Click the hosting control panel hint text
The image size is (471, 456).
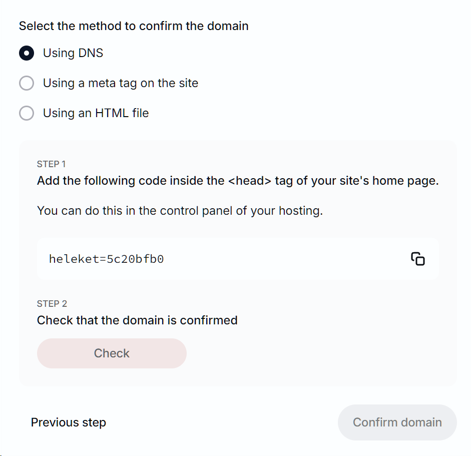[x=180, y=211]
